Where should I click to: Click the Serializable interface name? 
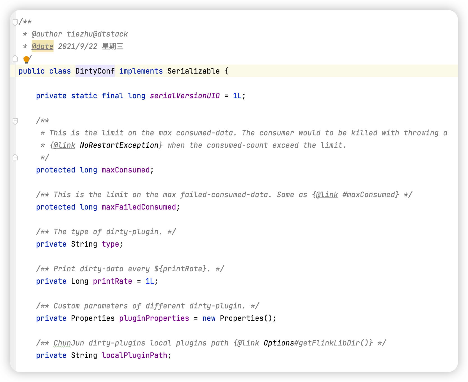point(193,71)
